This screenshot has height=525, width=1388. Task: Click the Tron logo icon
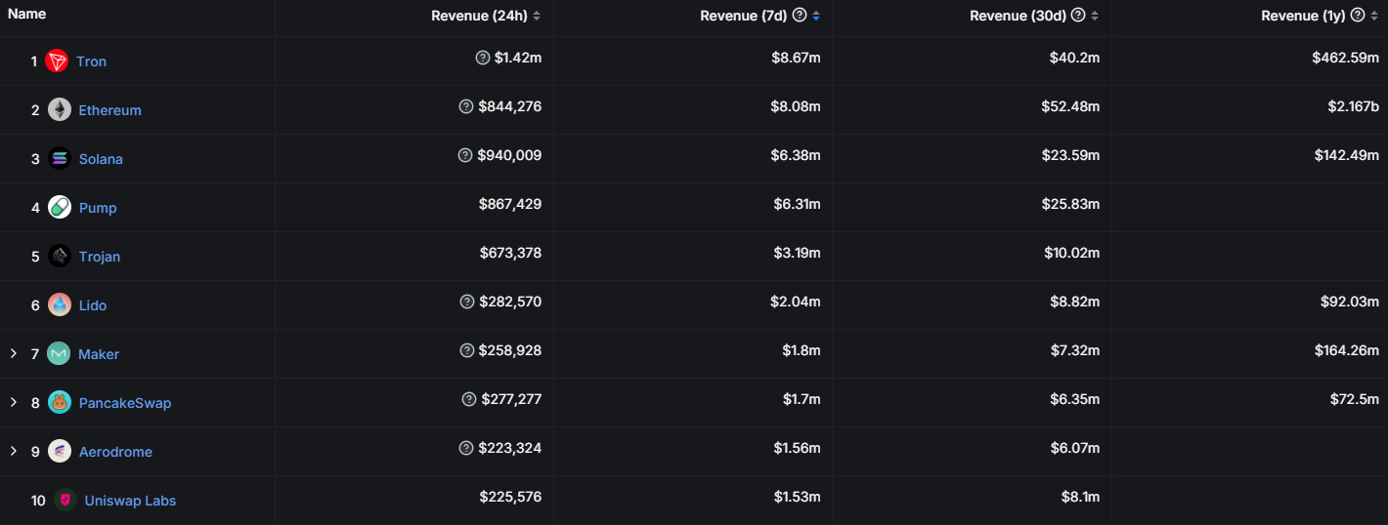point(57,61)
